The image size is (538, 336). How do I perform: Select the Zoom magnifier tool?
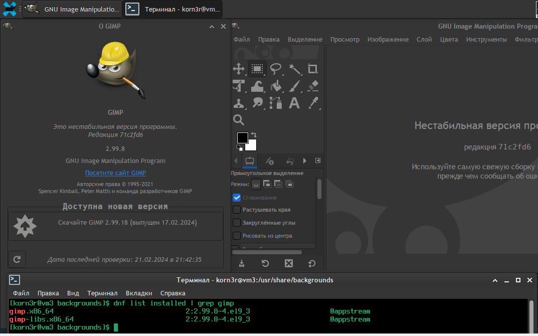pyautogui.click(x=239, y=120)
